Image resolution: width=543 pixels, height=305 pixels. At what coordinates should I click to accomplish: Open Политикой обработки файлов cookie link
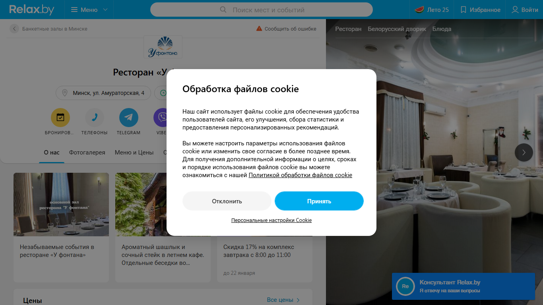301,175
